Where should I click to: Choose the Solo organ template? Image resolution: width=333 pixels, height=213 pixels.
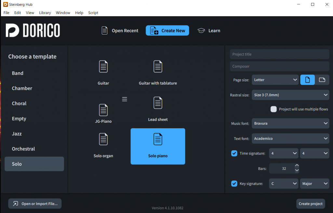click(x=103, y=140)
